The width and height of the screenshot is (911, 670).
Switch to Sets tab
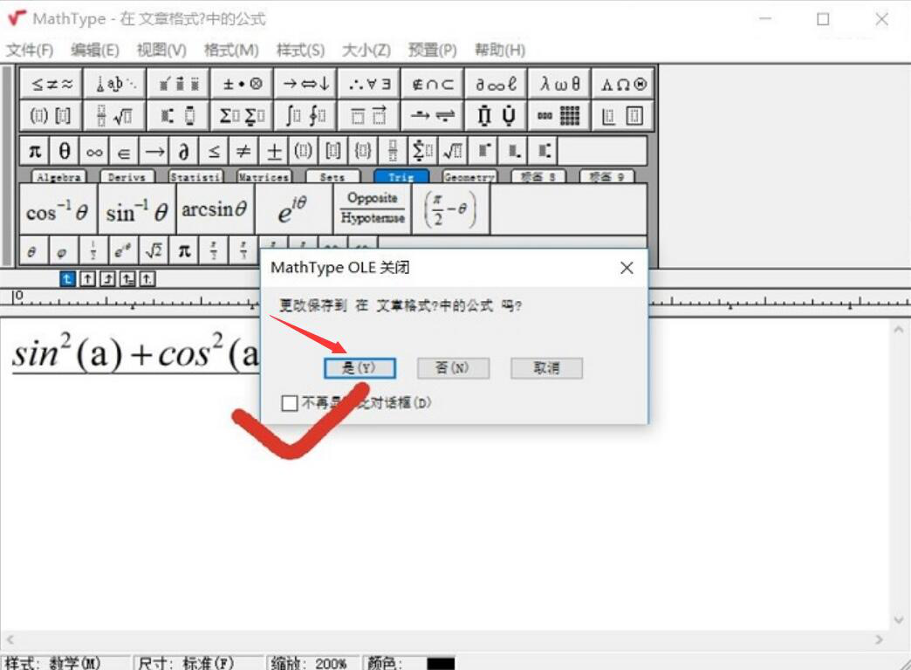pos(332,176)
